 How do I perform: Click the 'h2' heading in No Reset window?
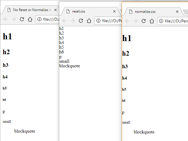(x=6, y=52)
